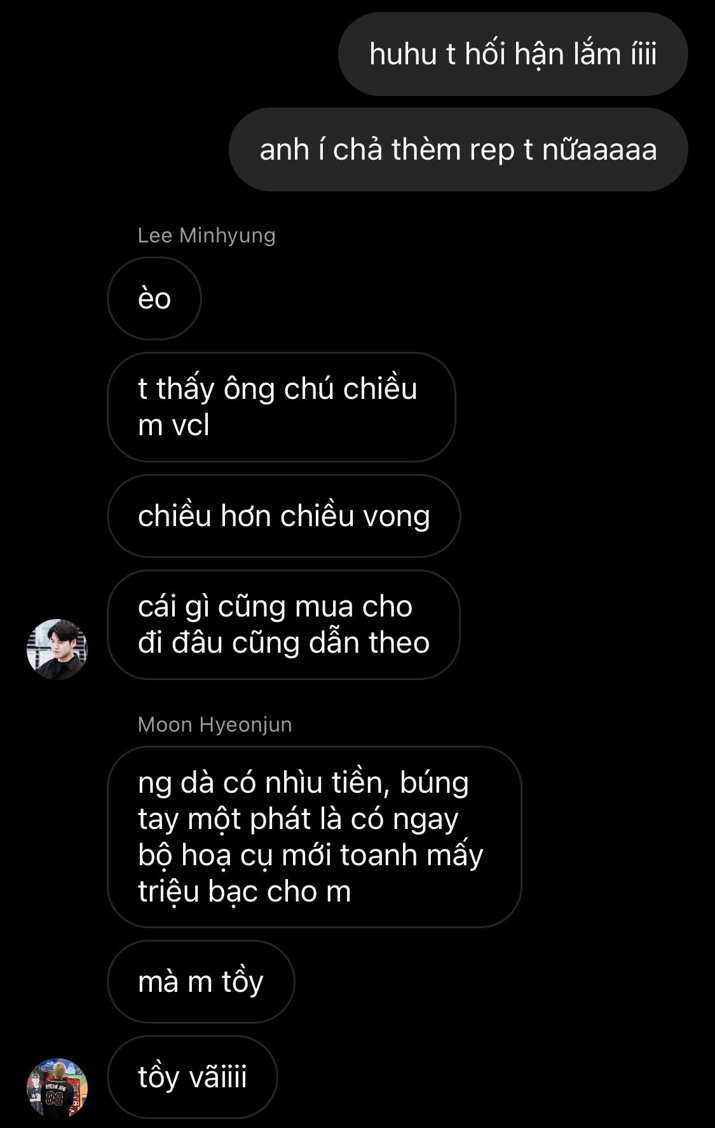Select the message 'huhu t hối hận lắm íiii'
715x1128 pixels.
(x=513, y=54)
